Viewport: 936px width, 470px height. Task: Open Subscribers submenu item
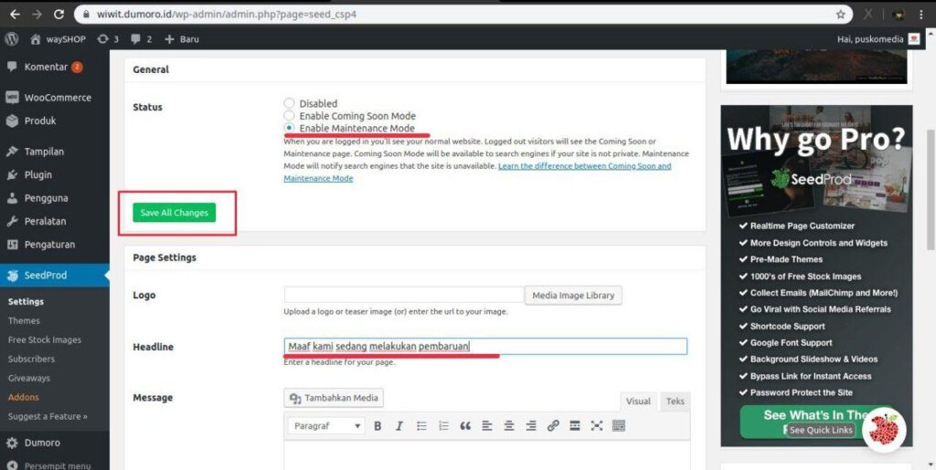point(31,359)
